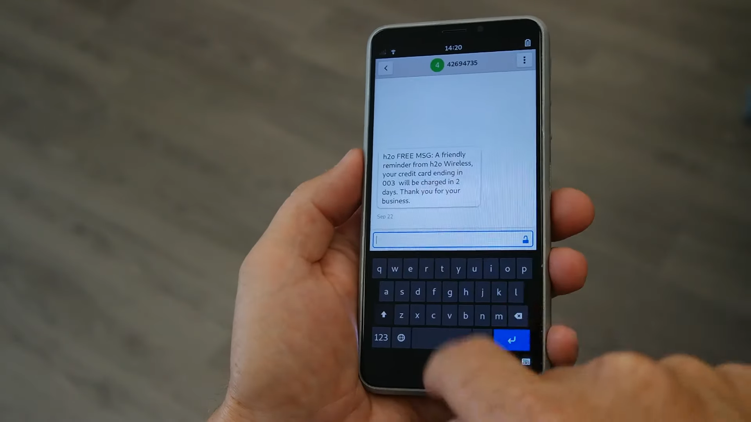
Task: Tap the backspace key on keyboard
Action: pyautogui.click(x=518, y=315)
